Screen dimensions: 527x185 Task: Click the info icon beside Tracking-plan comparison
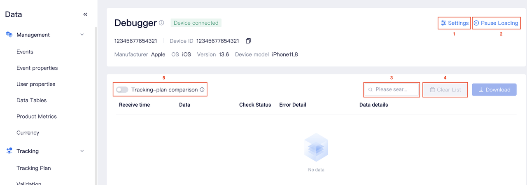coord(202,90)
